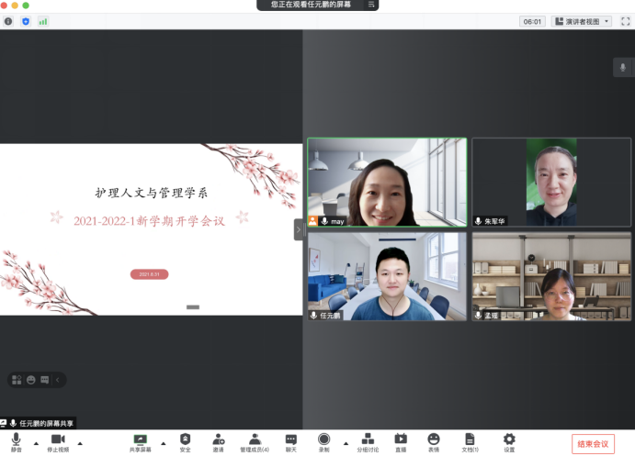
Task: Click the 邀请 invite icon
Action: 218,441
